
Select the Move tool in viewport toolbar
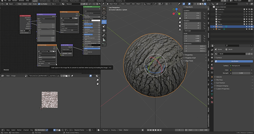click(104, 18)
